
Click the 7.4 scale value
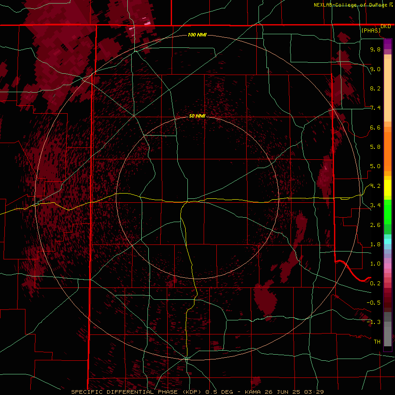coord(375,108)
